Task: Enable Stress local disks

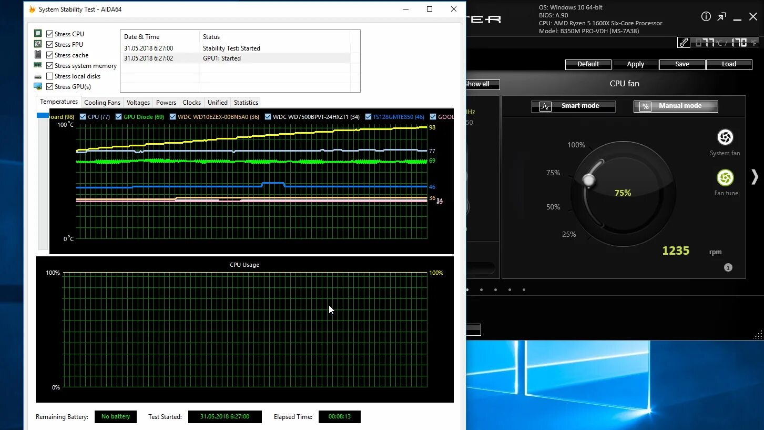Action: click(x=50, y=76)
